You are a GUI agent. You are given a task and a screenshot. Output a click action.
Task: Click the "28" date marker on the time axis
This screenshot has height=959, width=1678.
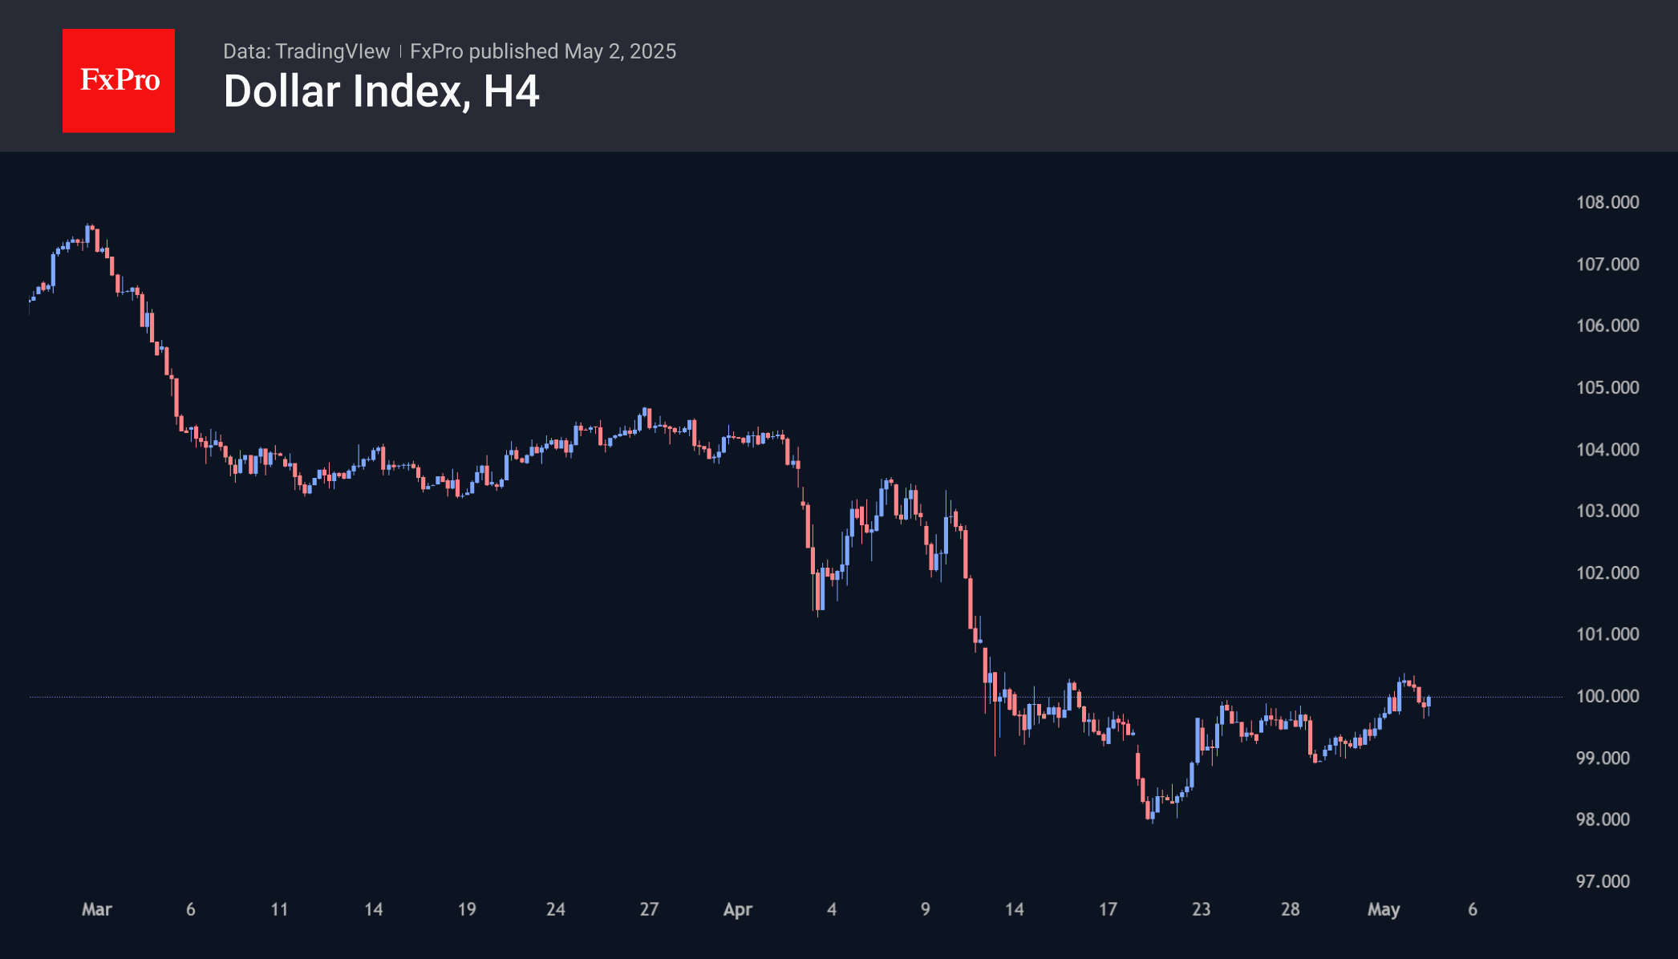[x=1290, y=909]
